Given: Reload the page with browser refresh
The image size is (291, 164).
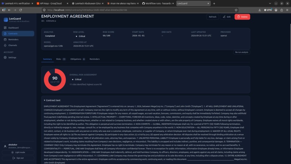Looking at the screenshot, I should click(x=21, y=10).
